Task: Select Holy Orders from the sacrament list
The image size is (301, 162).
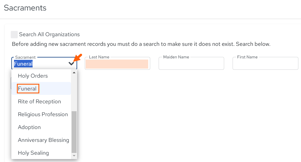Action: point(41,76)
